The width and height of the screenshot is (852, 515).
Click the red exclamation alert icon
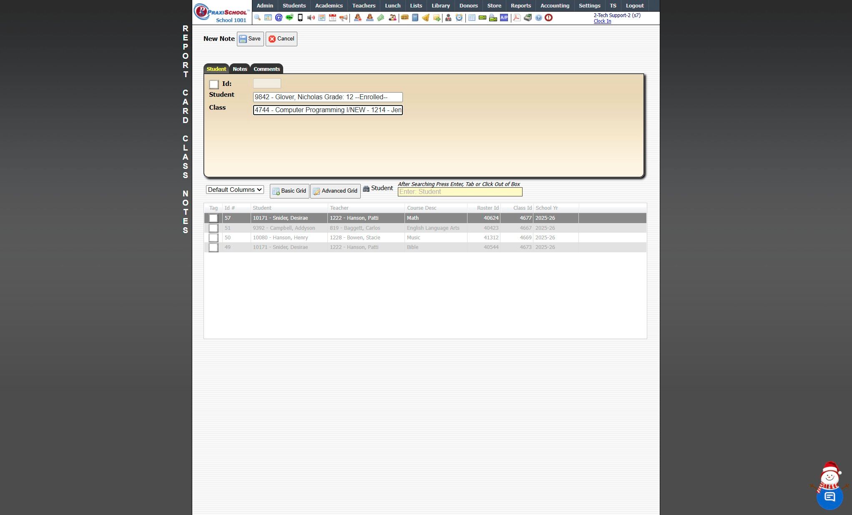[x=549, y=18]
